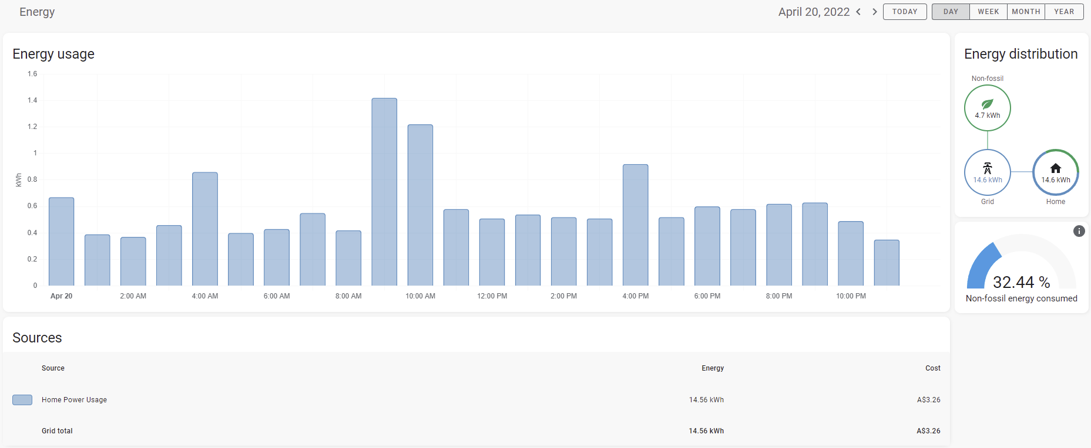The image size is (1091, 448).
Task: Click the Energy page title
Action: pos(37,12)
